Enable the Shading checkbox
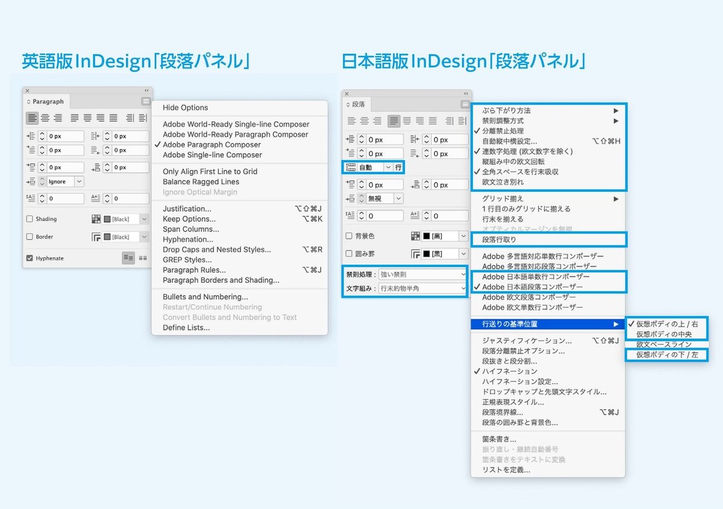Image resolution: width=723 pixels, height=509 pixels. pos(29,218)
